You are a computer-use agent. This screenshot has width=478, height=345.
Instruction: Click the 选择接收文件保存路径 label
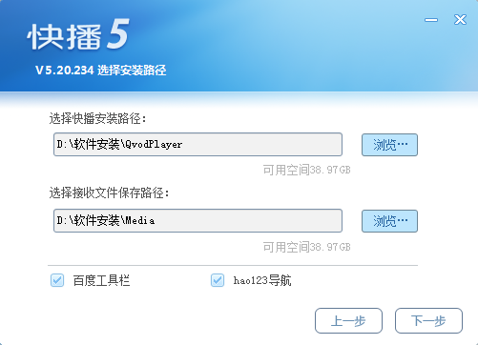click(x=109, y=193)
